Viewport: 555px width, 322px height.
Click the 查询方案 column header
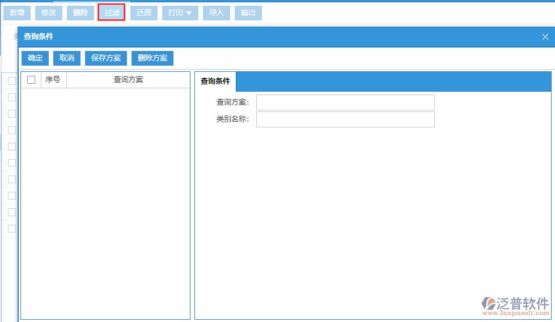[128, 80]
